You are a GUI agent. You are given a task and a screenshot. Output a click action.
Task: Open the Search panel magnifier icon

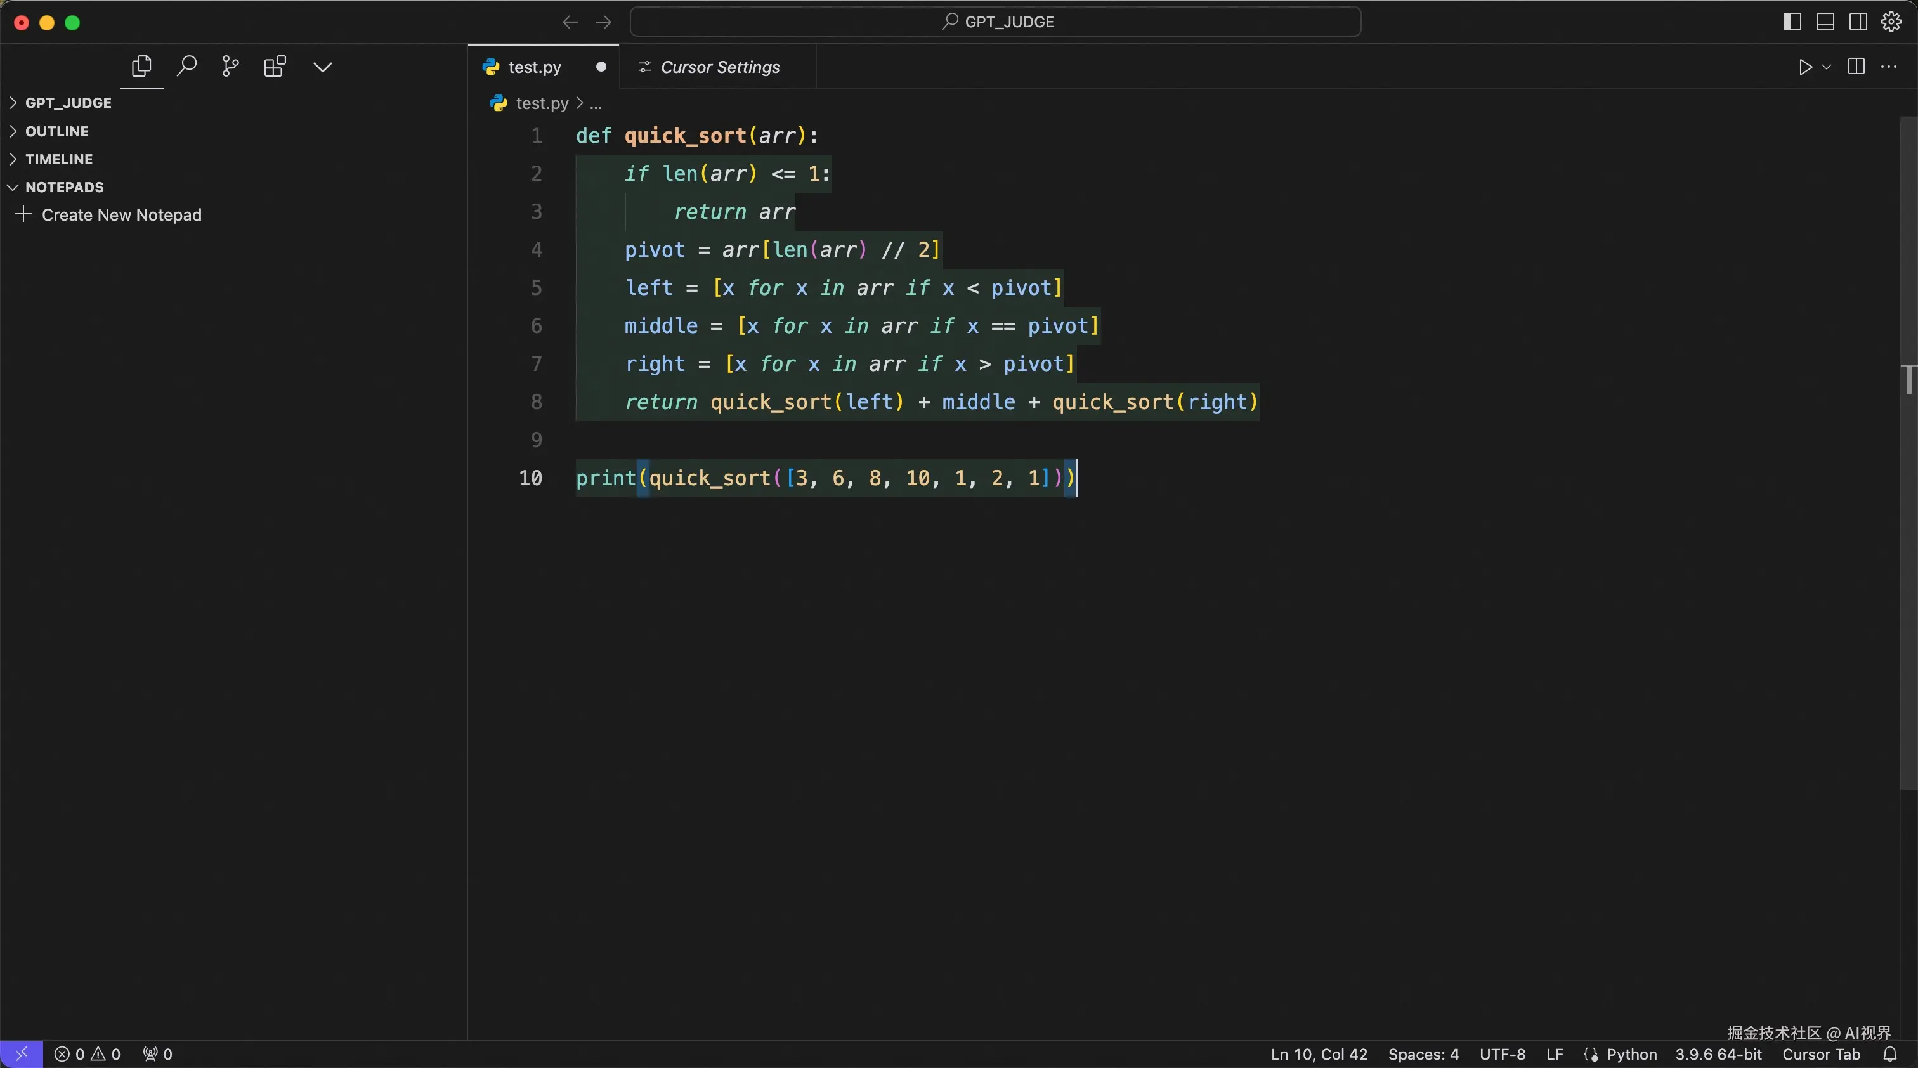186,67
